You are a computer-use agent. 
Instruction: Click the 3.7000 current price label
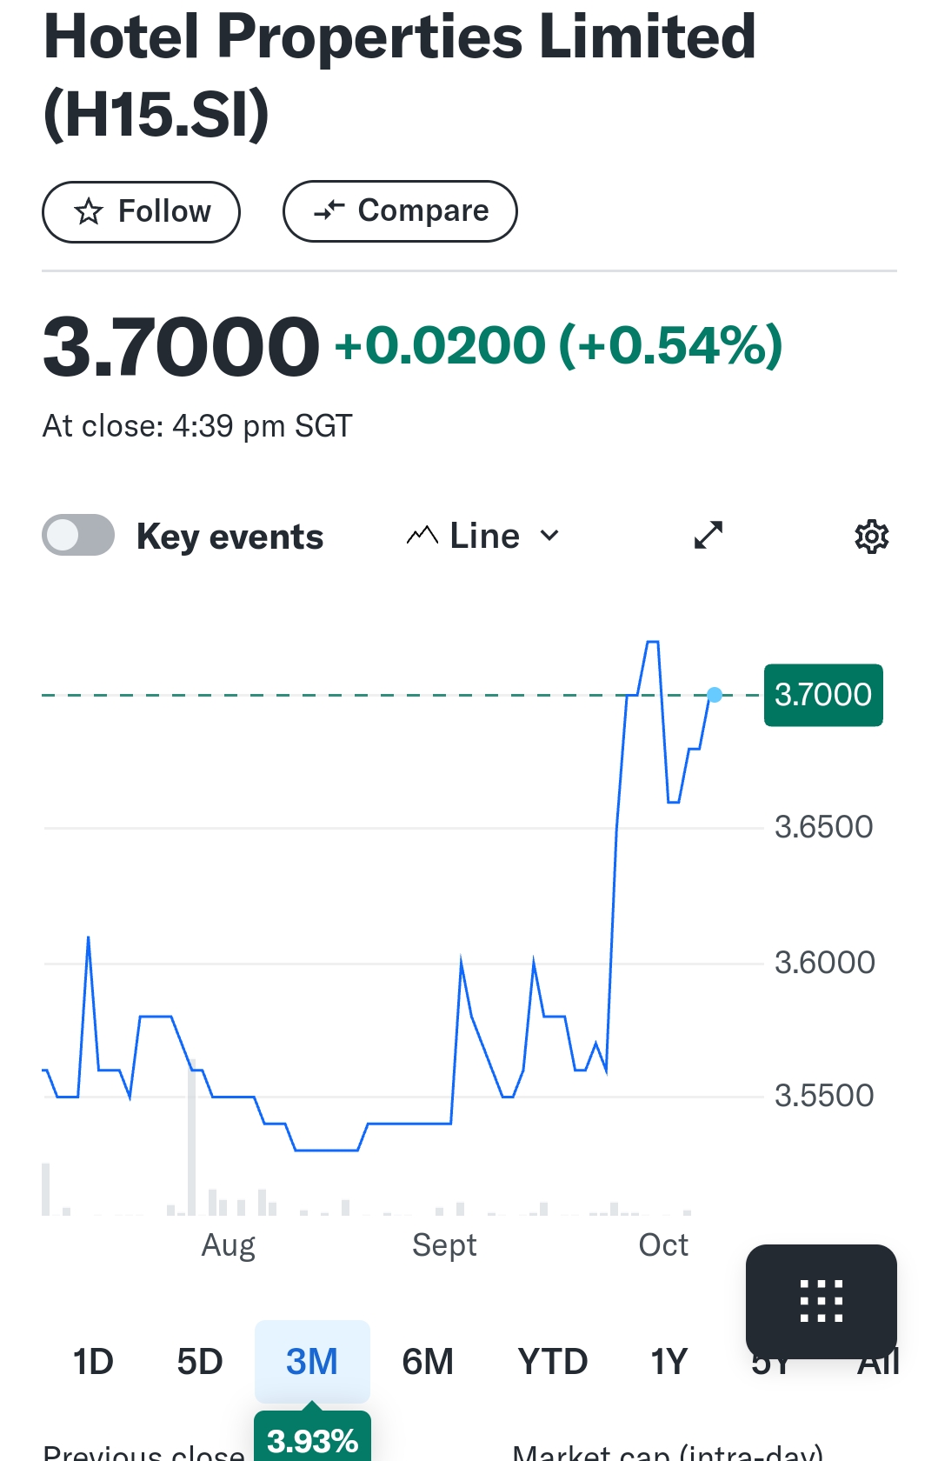(x=823, y=695)
